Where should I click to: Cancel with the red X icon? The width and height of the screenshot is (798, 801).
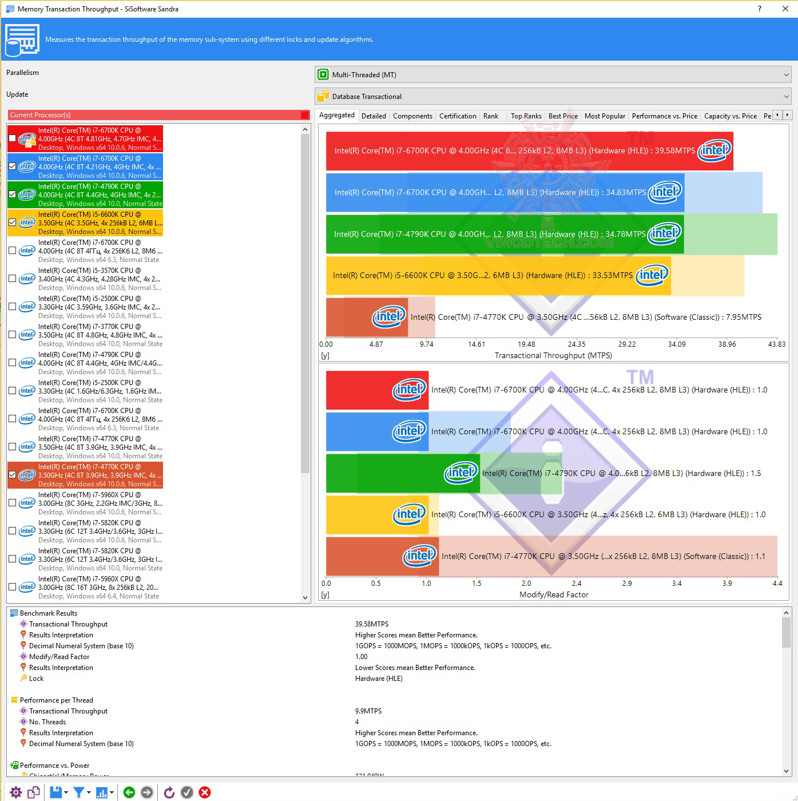[205, 792]
